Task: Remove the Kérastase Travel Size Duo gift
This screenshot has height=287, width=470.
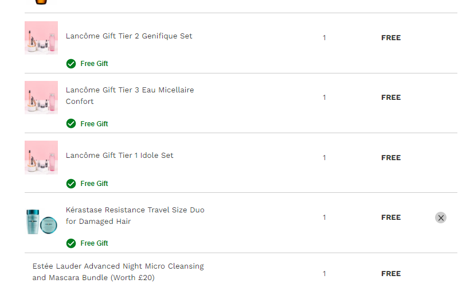Action: [441, 218]
